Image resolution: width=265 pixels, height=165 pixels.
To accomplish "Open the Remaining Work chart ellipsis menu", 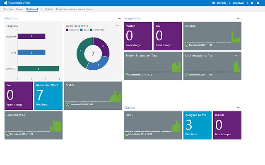I will [x=118, y=26].
